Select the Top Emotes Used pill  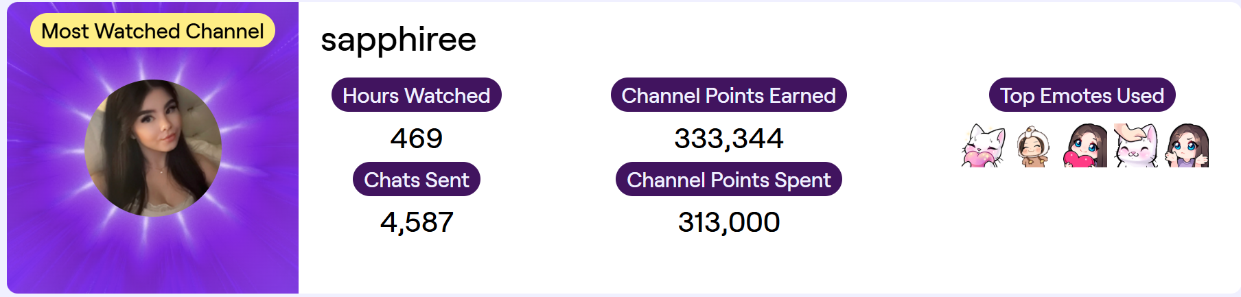(1082, 95)
